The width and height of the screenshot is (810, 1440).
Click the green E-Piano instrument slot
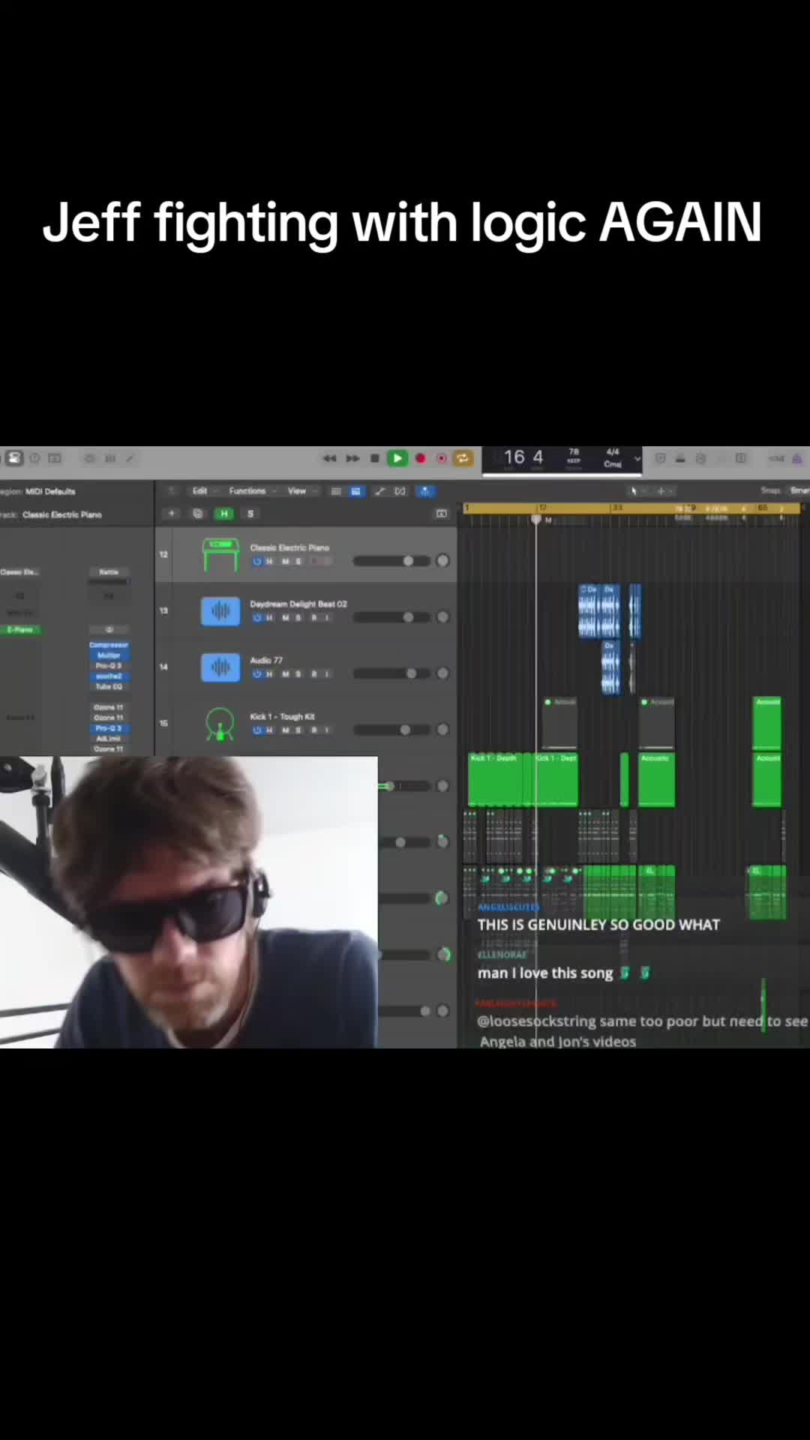point(20,630)
